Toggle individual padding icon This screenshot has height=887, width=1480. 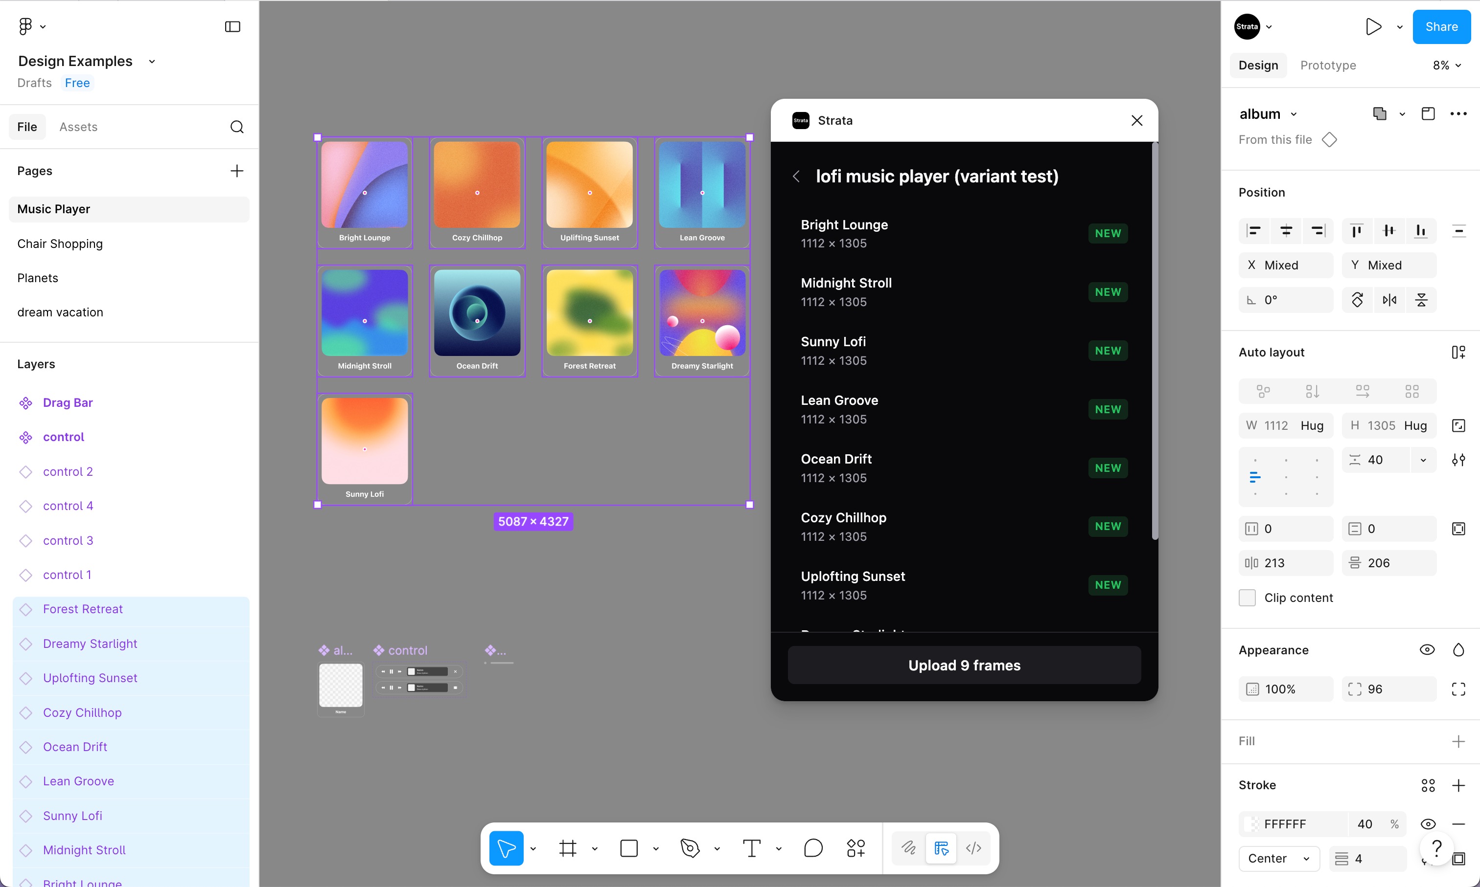pyautogui.click(x=1458, y=529)
